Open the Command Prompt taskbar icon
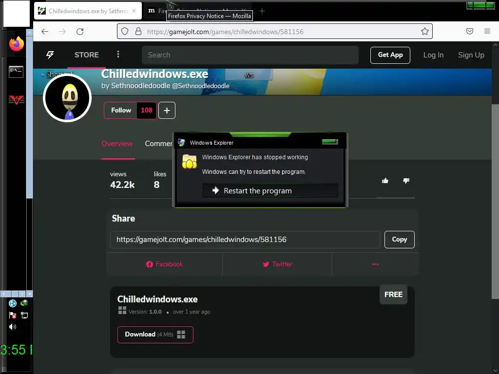The image size is (499, 374). (16, 71)
